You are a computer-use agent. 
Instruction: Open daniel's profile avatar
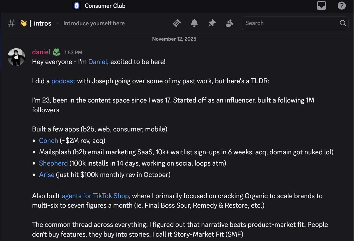click(16, 57)
